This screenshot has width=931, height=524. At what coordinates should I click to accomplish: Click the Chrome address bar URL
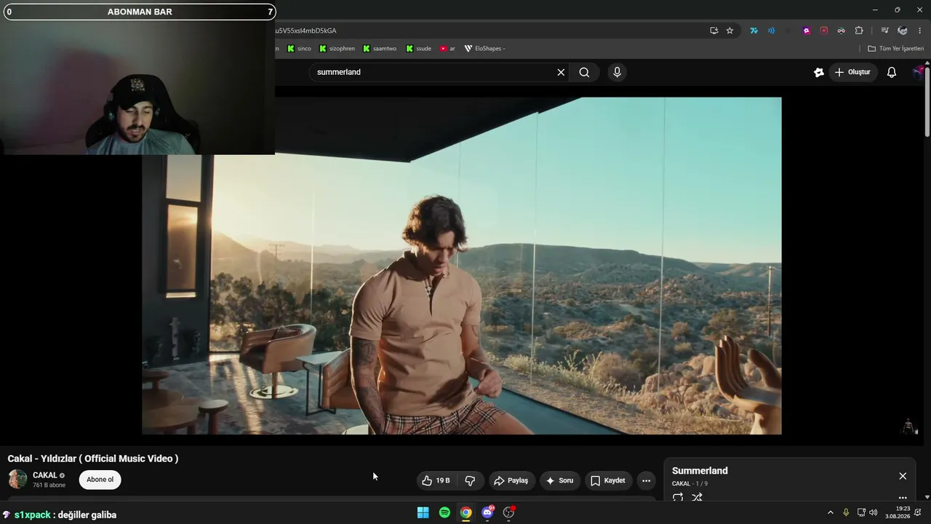tap(305, 31)
